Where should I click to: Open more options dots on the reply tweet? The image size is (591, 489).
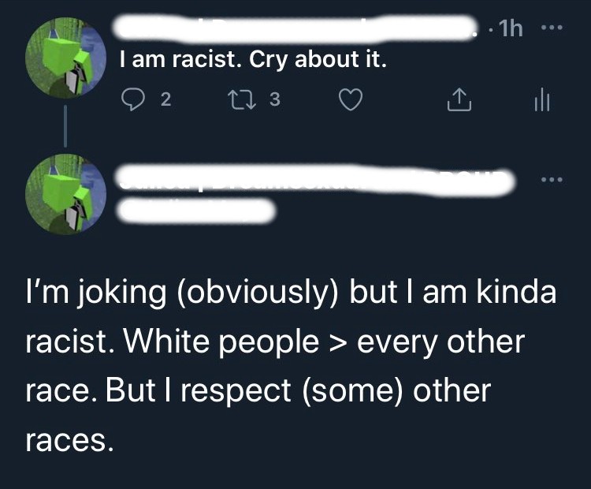click(552, 180)
